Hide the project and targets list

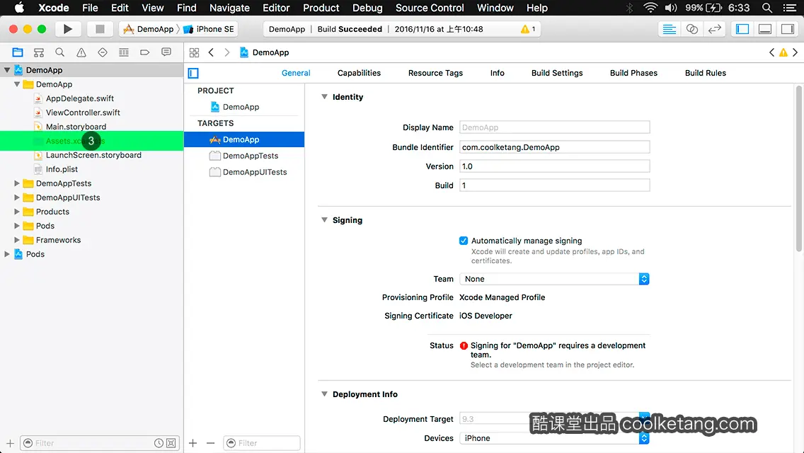coord(193,74)
